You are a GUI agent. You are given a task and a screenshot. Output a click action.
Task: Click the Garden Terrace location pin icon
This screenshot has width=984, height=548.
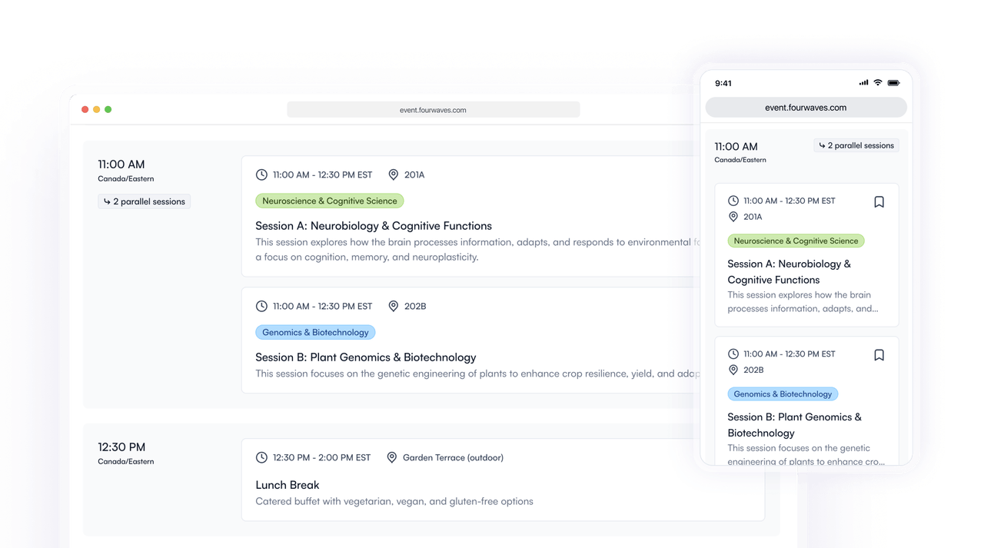click(x=392, y=457)
